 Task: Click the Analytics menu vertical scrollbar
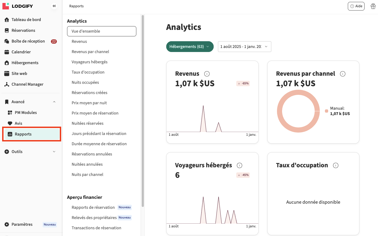[x=143, y=110]
